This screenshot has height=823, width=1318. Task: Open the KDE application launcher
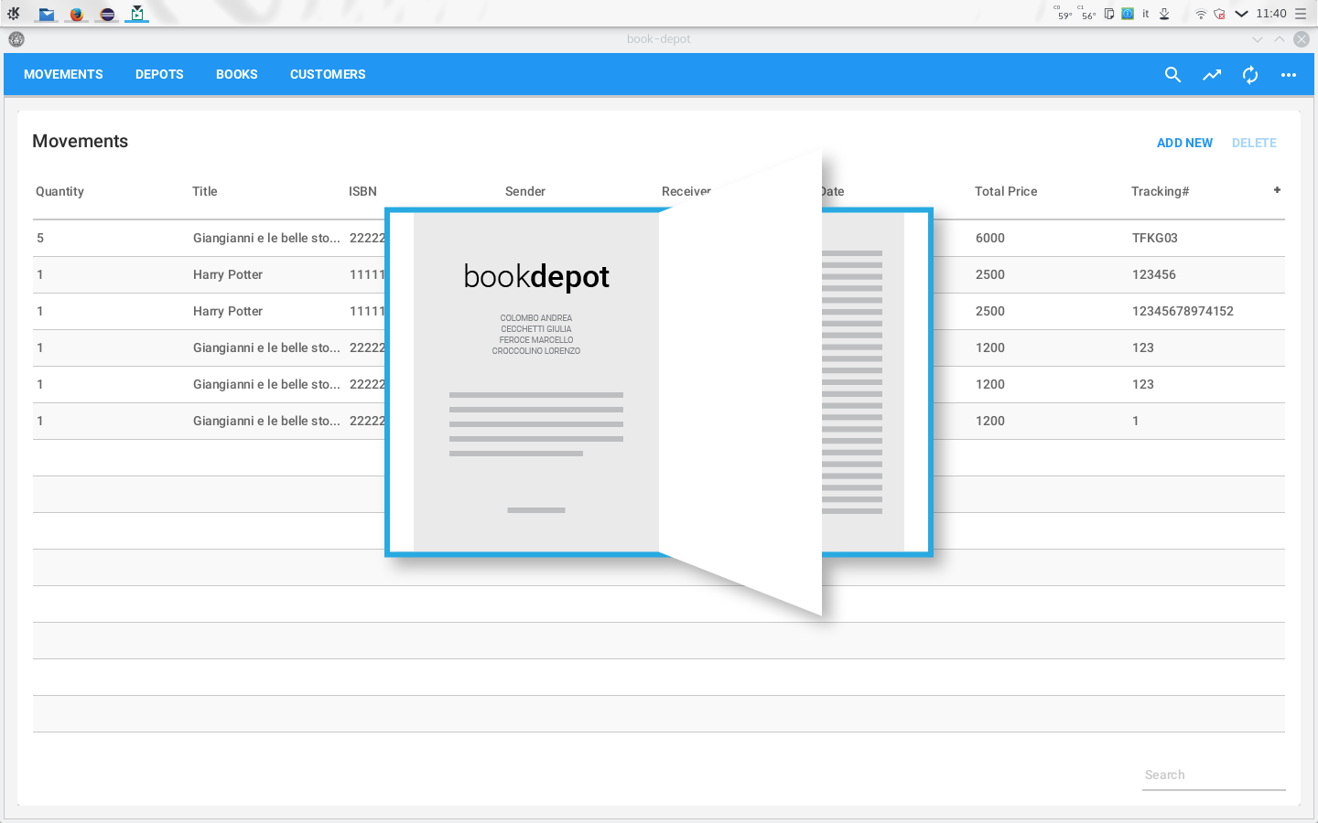point(14,14)
